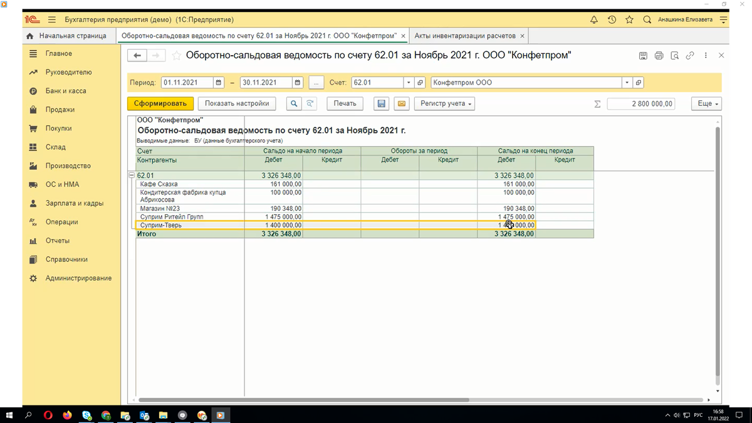
Task: Select the Суприм Ритейл Групп row
Action: (x=365, y=217)
